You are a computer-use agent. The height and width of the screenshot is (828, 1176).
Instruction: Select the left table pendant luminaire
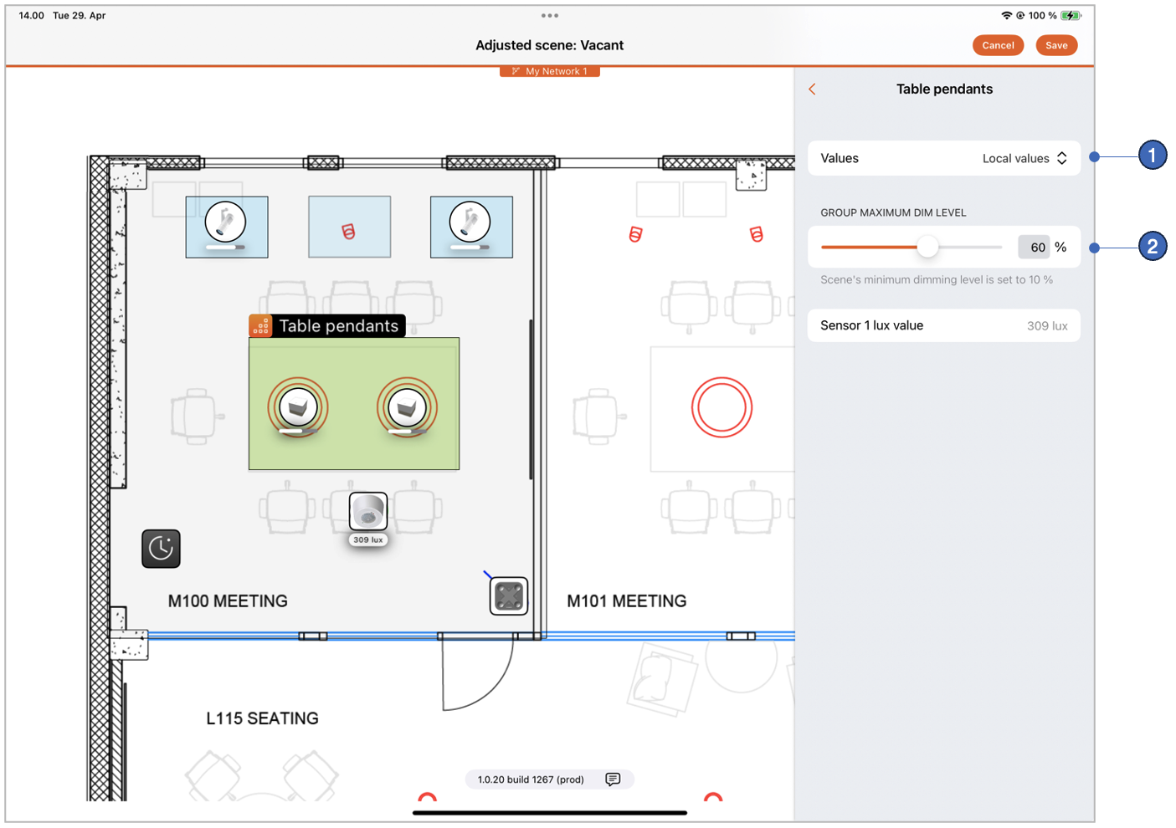point(298,407)
